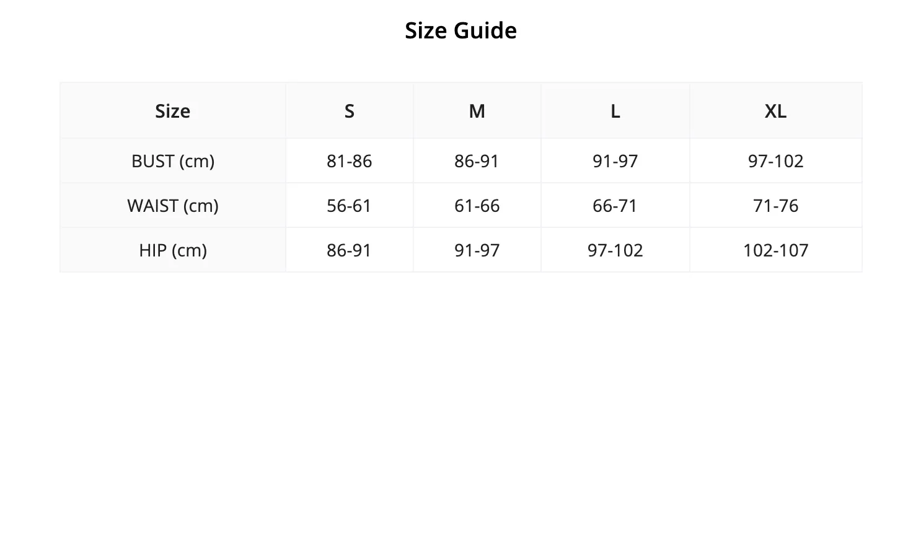Click the WAIST (cm) row label
The height and width of the screenshot is (534, 921).
(173, 206)
